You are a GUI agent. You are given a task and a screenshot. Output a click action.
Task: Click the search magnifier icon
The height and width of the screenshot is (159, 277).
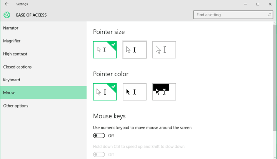pos(269,15)
